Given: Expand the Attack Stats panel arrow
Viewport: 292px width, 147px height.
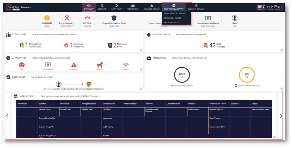Looking at the screenshot, I should [x=141, y=50].
